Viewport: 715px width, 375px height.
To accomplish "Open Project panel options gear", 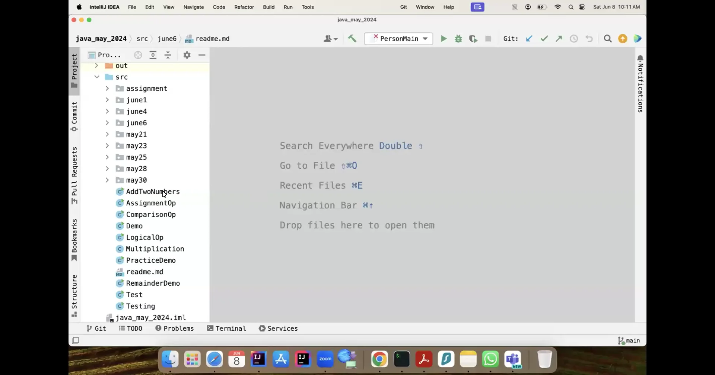I will pyautogui.click(x=187, y=55).
